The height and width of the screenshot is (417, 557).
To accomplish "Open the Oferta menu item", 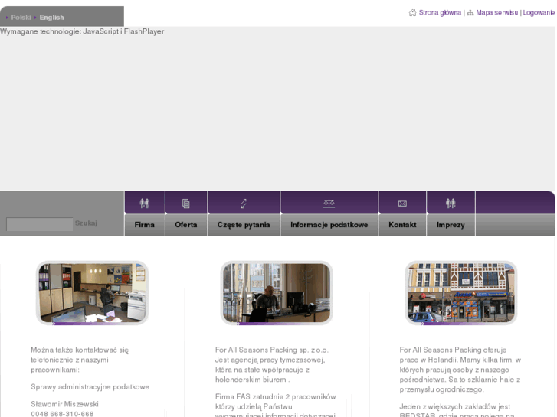I will coord(185,225).
